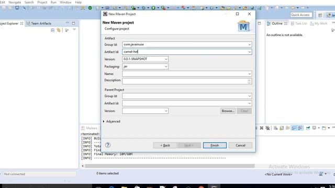The image size is (335, 188).
Task: Click the Clear Console icon
Action: pyautogui.click(x=276, y=128)
